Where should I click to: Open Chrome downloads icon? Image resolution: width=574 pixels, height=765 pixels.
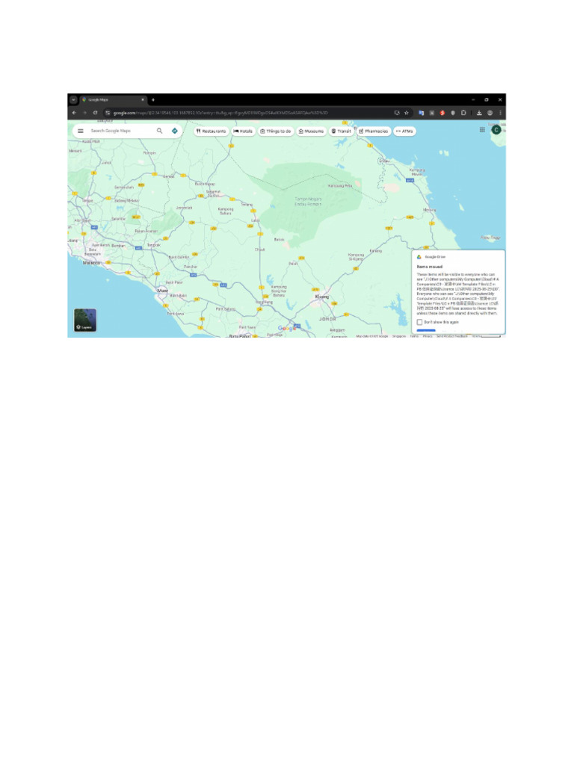479,113
